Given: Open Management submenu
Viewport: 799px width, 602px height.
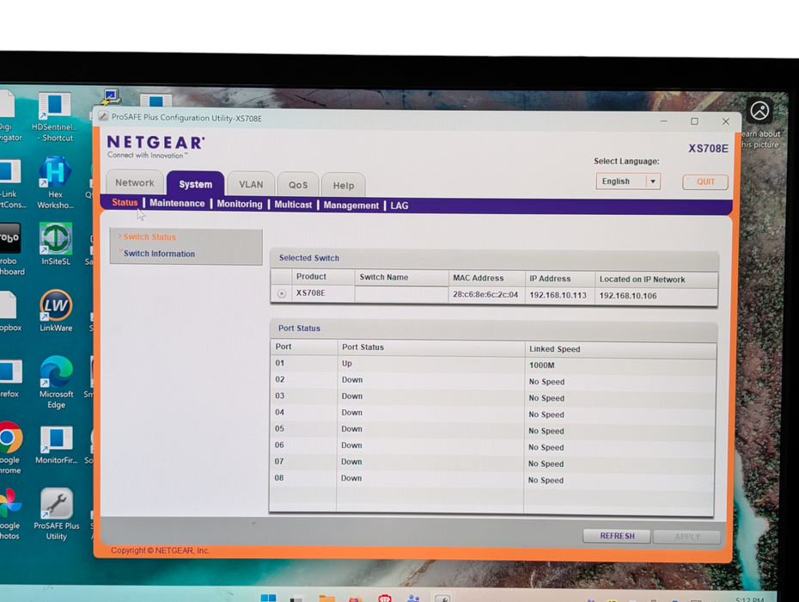Looking at the screenshot, I should 351,205.
